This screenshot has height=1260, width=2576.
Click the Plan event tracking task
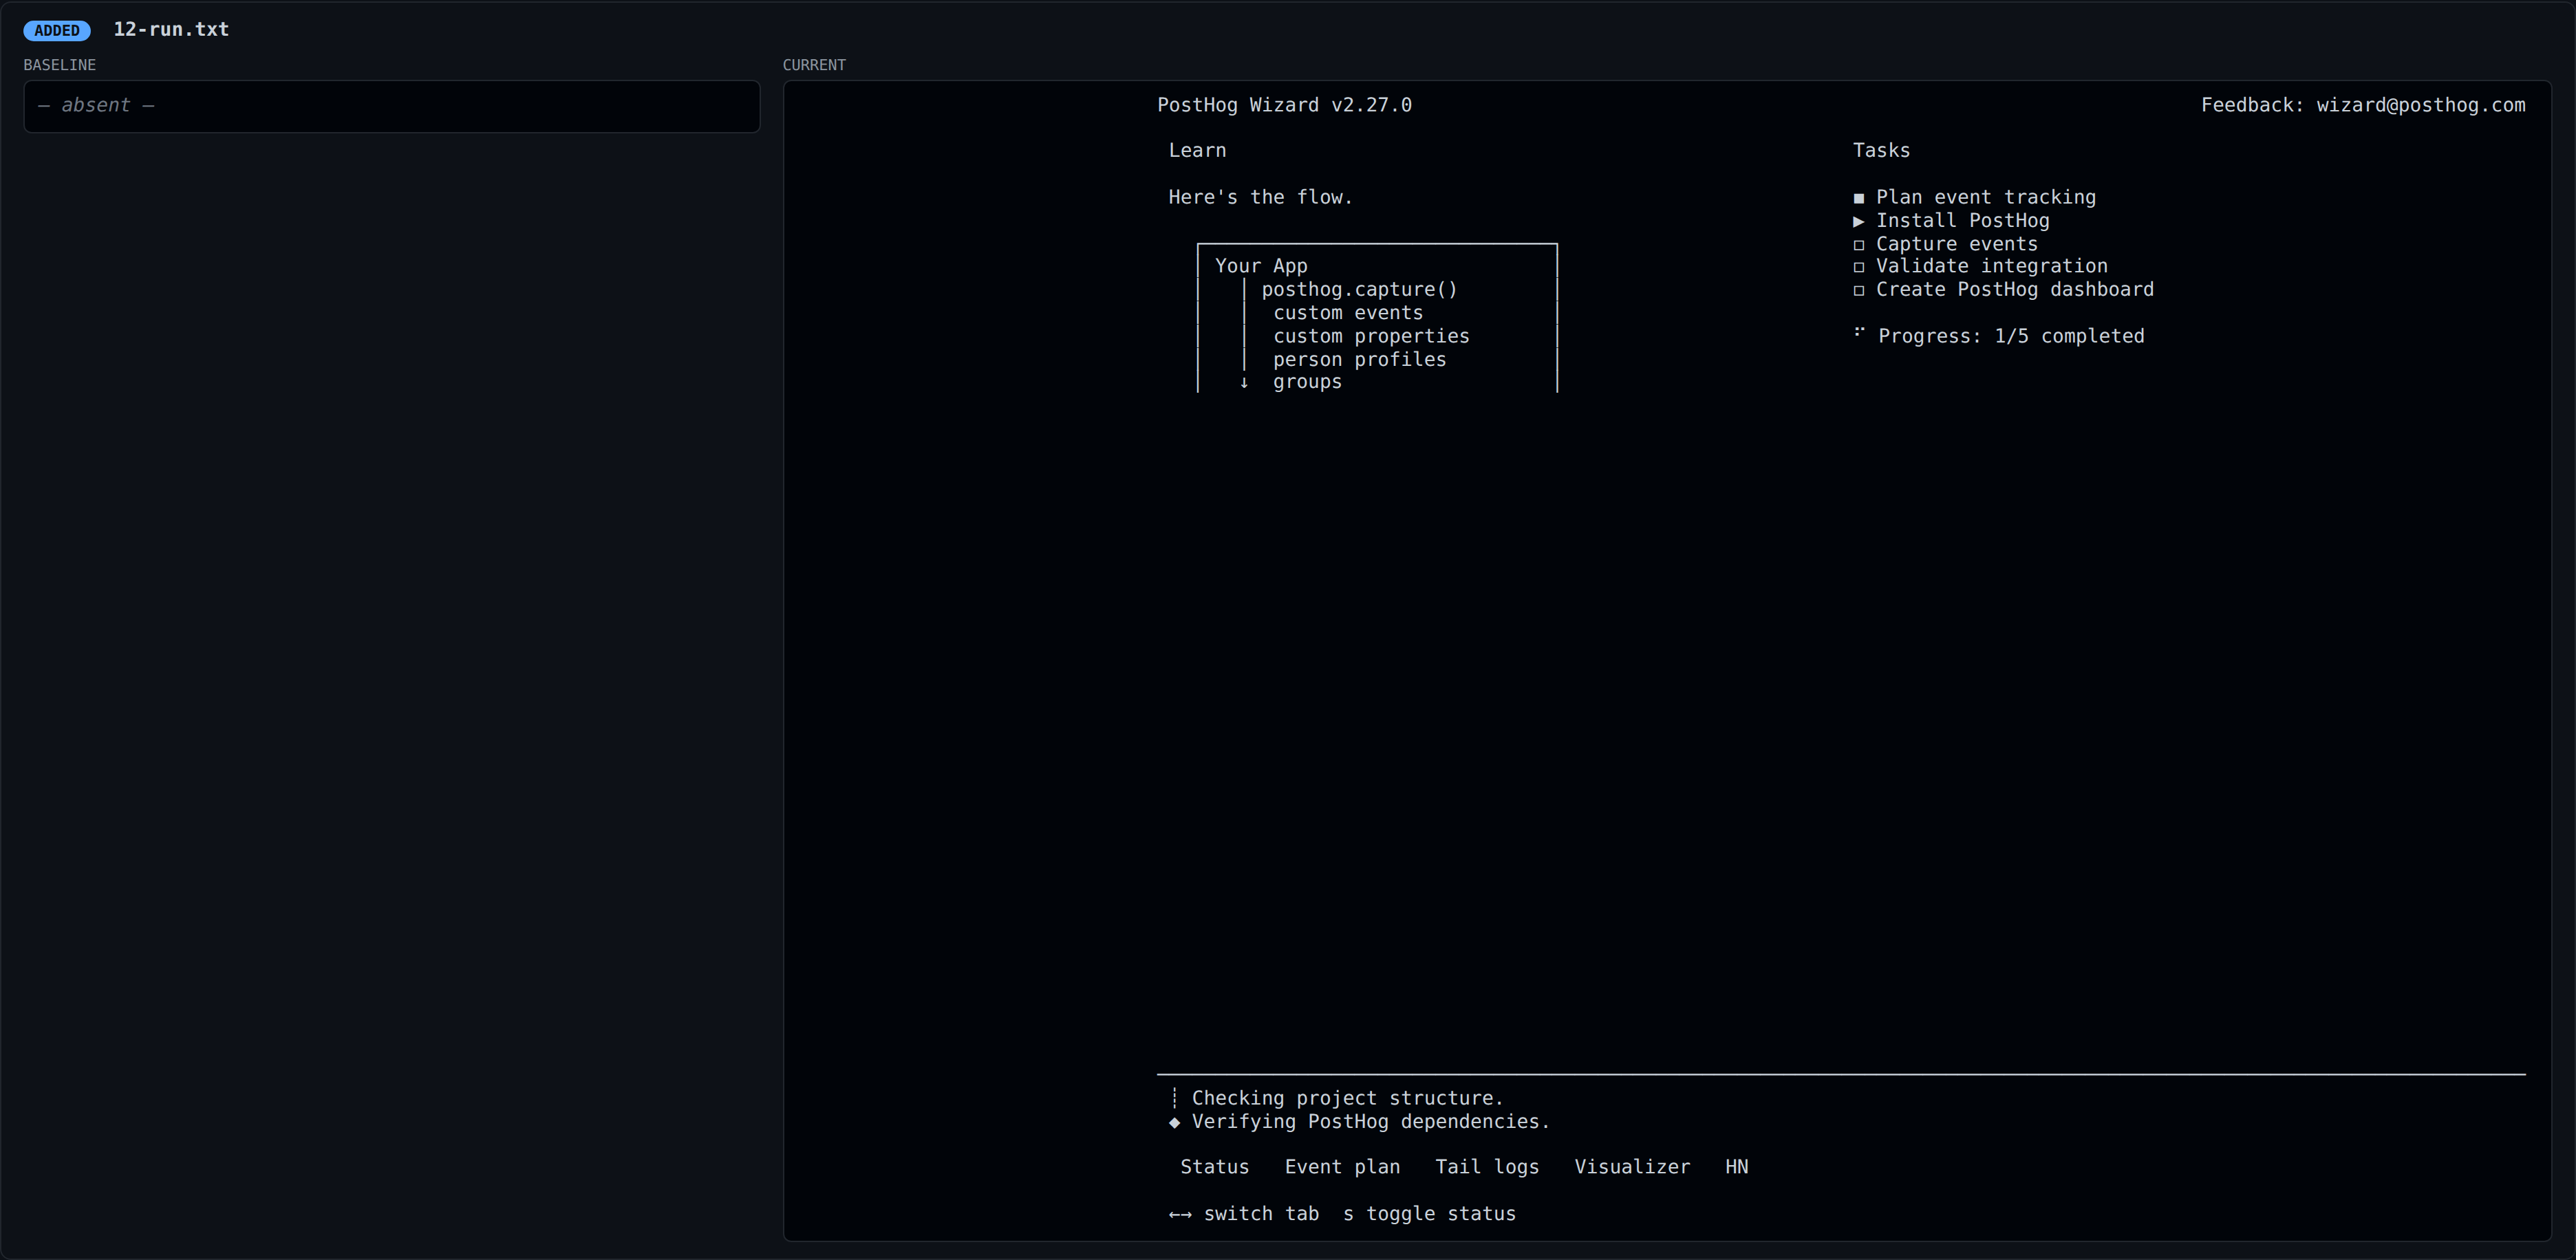pos(1986,197)
